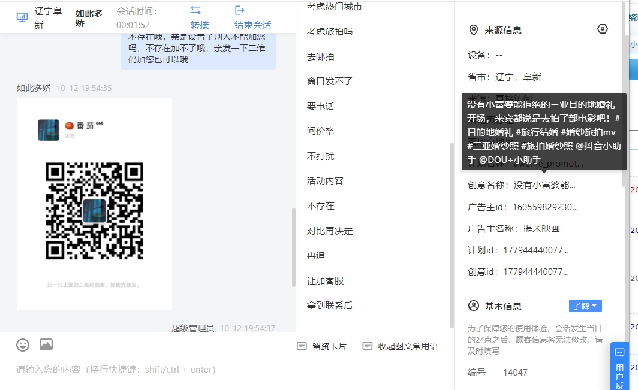Viewport: 638px width, 390px height.
Task: Open the 了解 status dropdown
Action: pyautogui.click(x=585, y=306)
